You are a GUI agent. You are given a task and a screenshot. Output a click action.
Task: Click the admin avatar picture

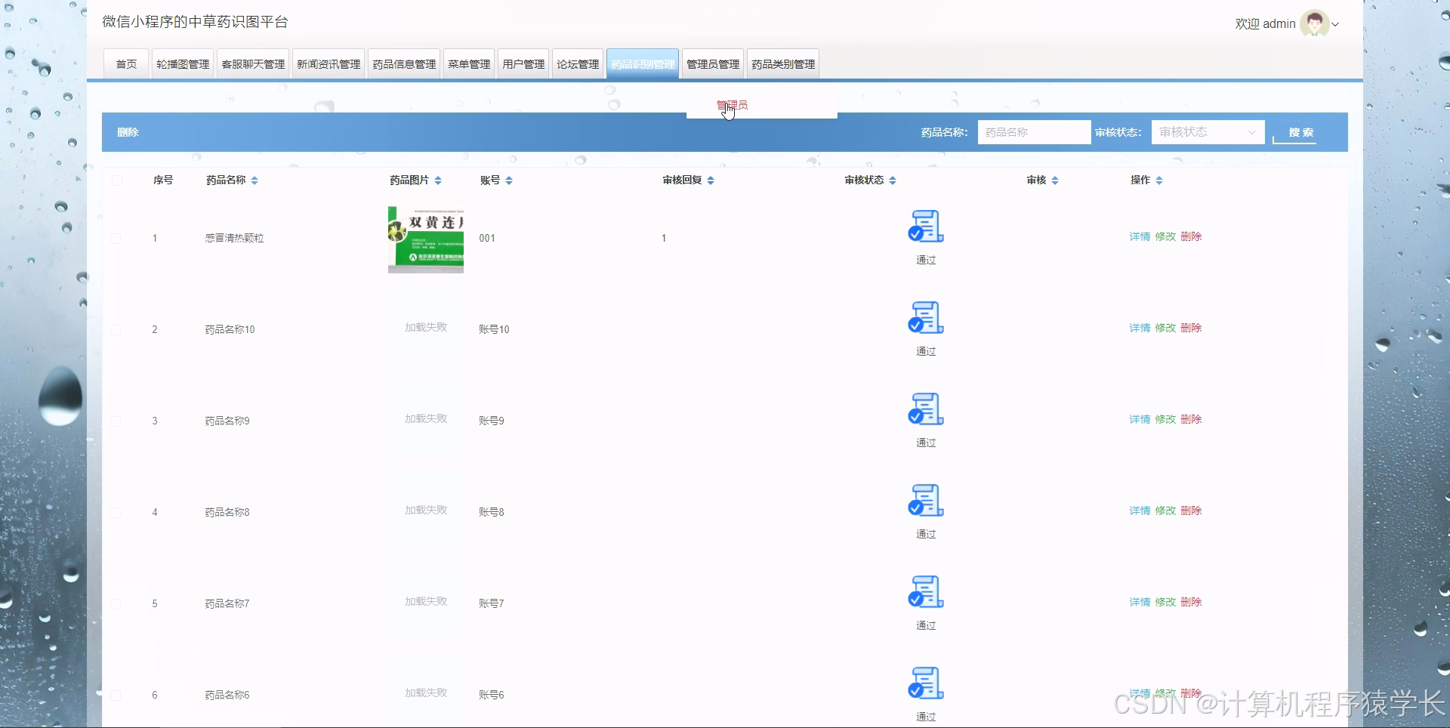click(1315, 23)
